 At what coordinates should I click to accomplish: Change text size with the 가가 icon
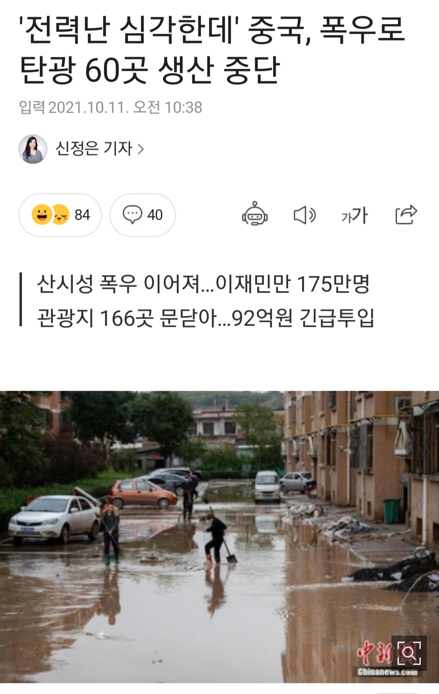(354, 215)
